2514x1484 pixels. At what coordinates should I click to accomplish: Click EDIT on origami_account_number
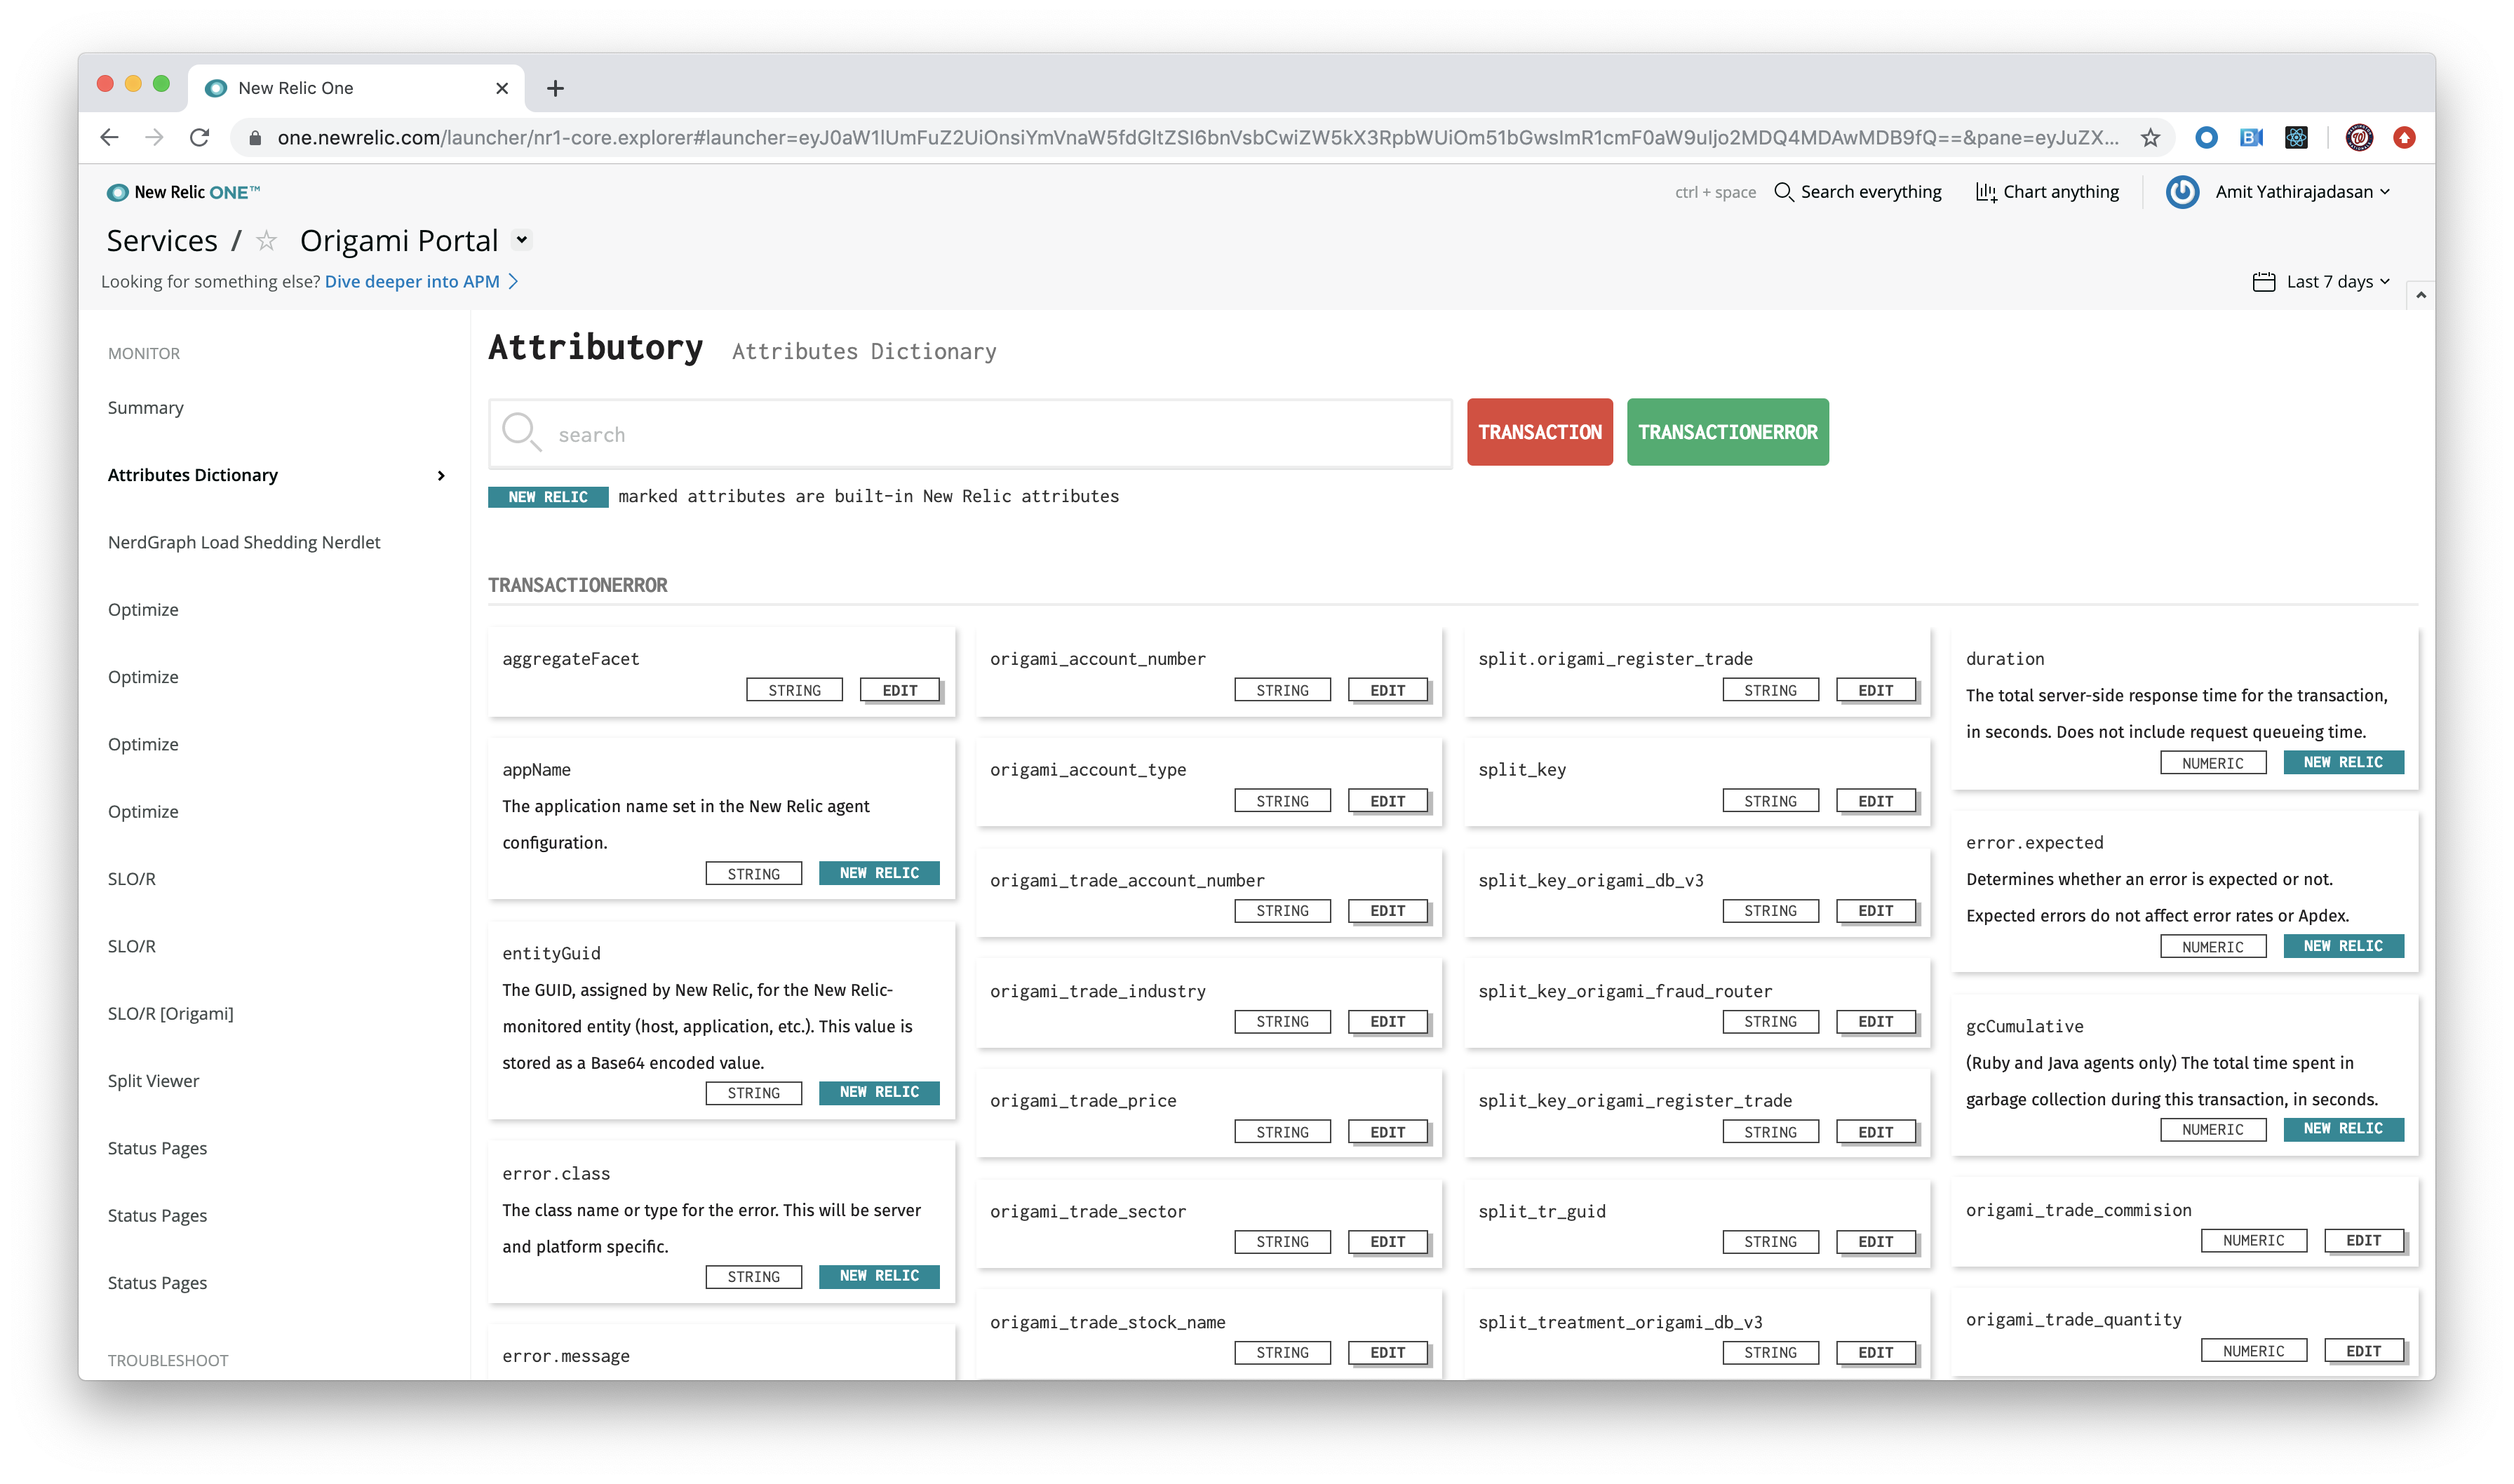[x=1387, y=690]
